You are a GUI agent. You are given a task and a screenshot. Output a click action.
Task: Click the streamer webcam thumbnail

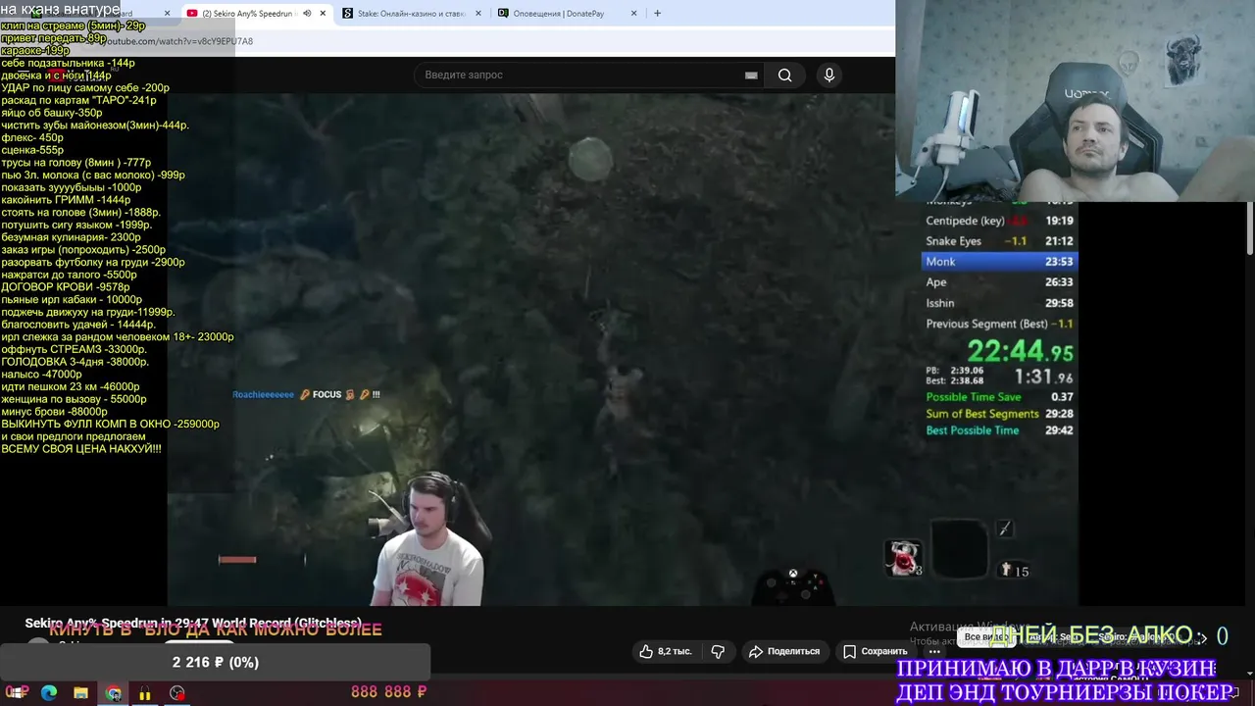[1075, 100]
